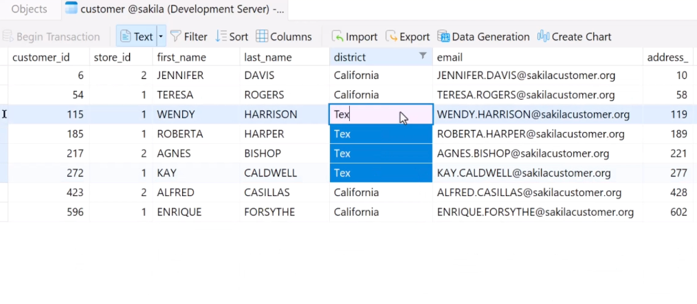Click the customer_id column header
This screenshot has height=304, width=697.
click(41, 57)
